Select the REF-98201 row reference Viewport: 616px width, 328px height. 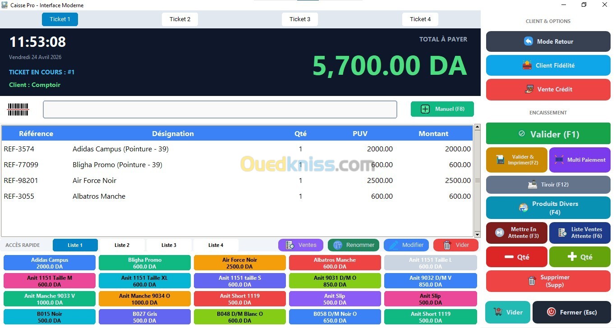(21, 181)
